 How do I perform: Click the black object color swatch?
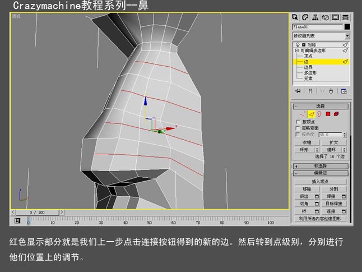[347, 27]
